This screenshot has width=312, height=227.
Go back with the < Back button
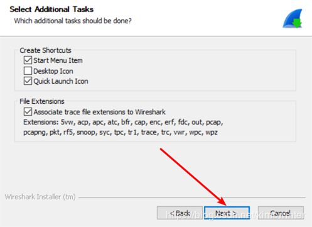180,213
